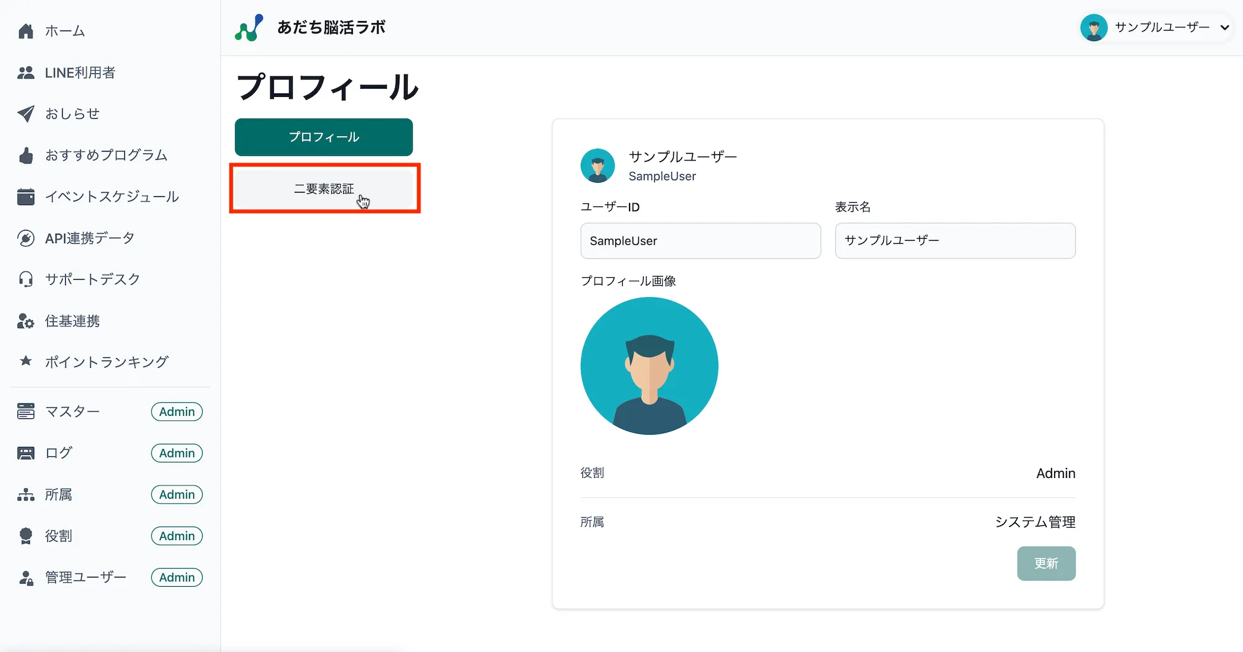This screenshot has width=1243, height=652.
Task: Open the サンプルユーザー dropdown chevron
Action: tap(1224, 28)
